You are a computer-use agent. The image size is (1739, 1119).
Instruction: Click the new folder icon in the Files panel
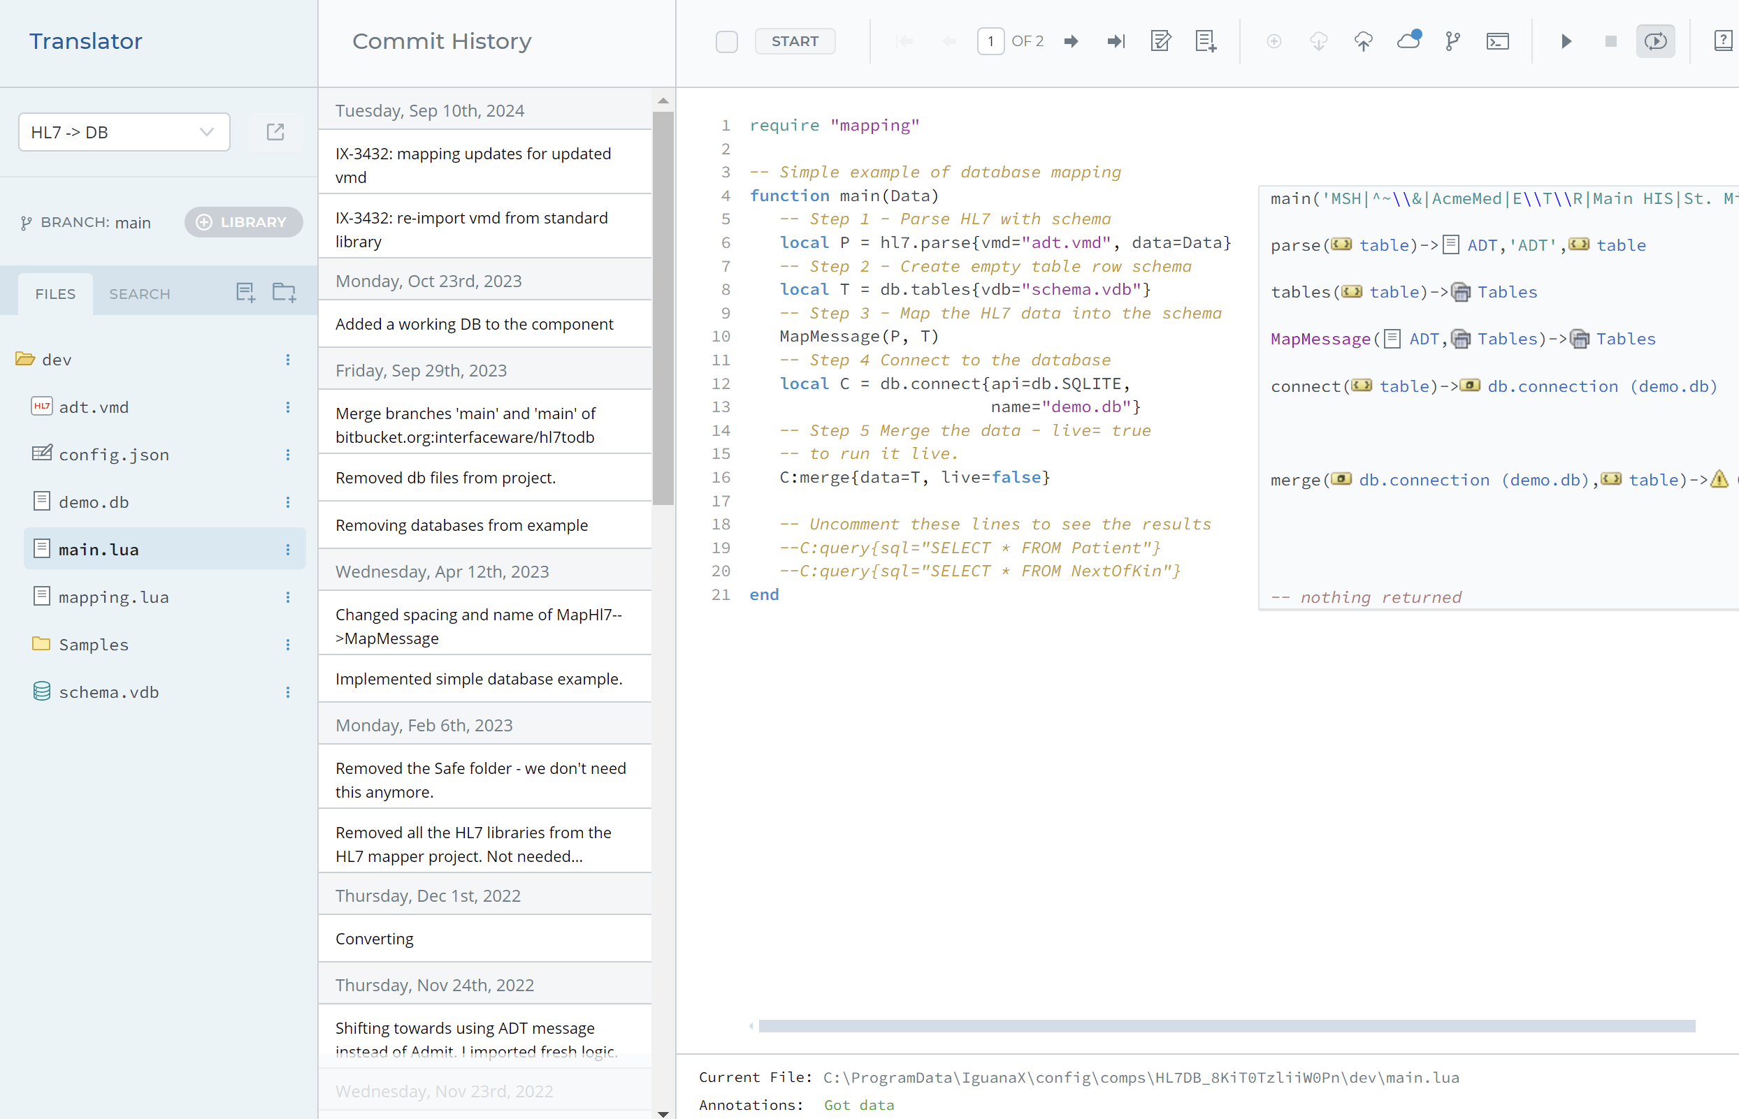(x=284, y=293)
